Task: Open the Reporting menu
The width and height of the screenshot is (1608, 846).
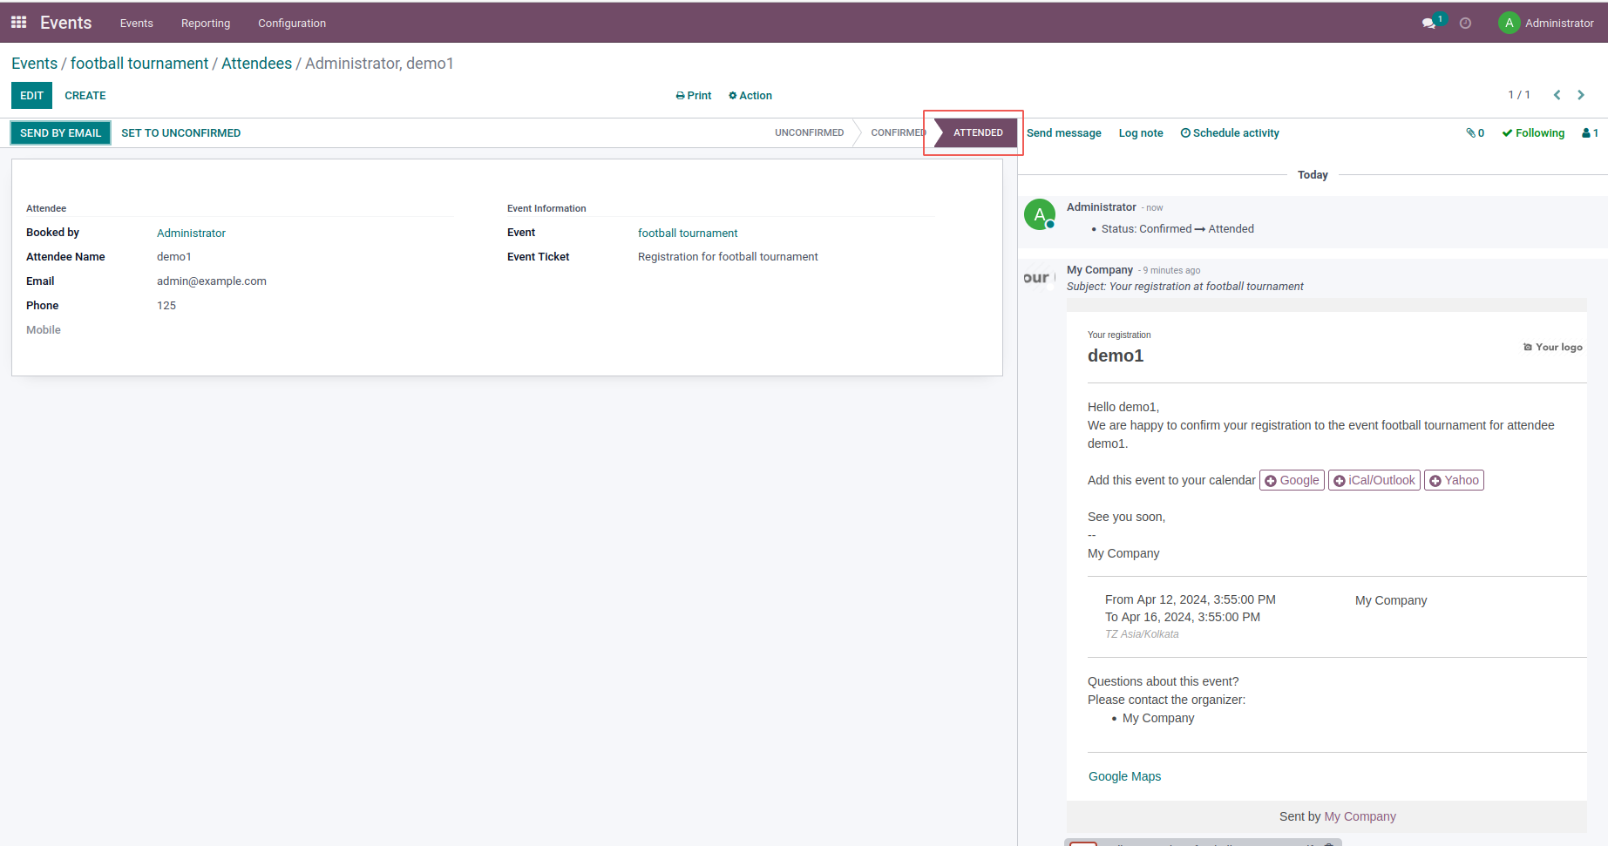Action: [x=206, y=24]
